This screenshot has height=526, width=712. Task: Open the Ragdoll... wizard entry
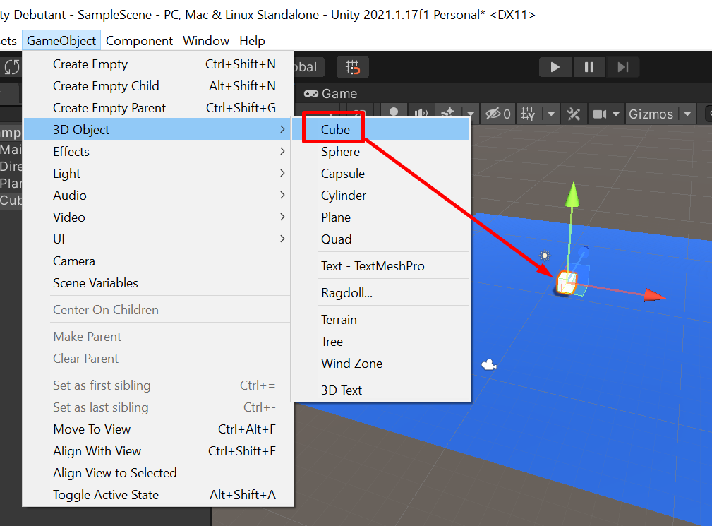point(380,292)
